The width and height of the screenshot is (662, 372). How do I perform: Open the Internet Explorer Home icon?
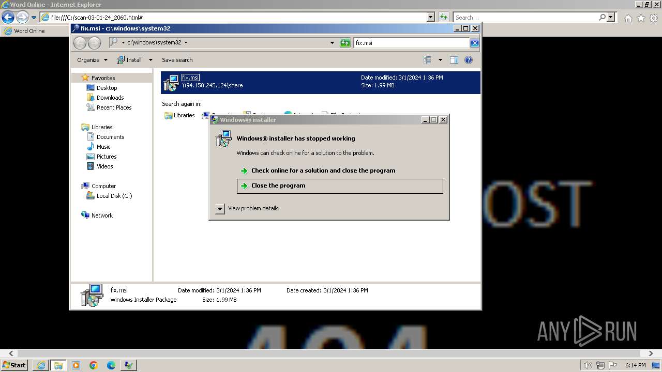[628, 18]
